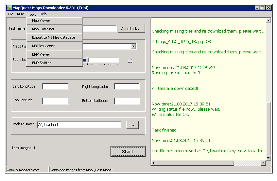Click 'Running thread count is:0' log line

[x=176, y=73]
